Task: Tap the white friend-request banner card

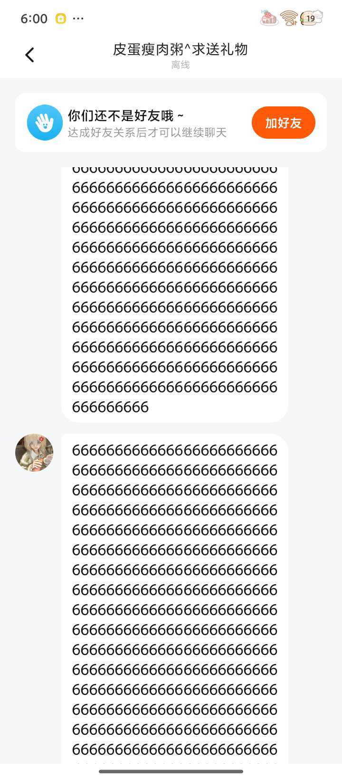Action: click(x=171, y=123)
